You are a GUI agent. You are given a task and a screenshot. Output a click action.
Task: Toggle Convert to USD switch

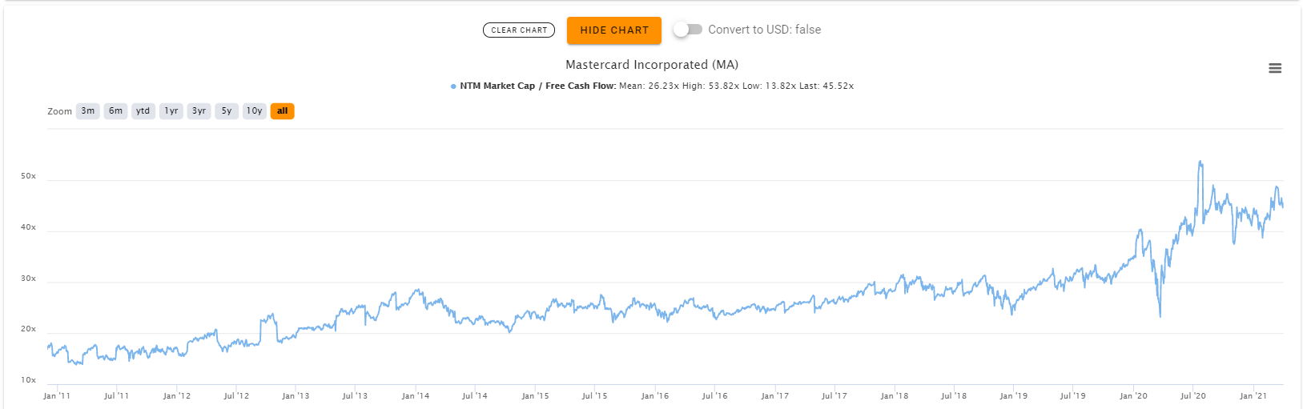click(x=688, y=30)
